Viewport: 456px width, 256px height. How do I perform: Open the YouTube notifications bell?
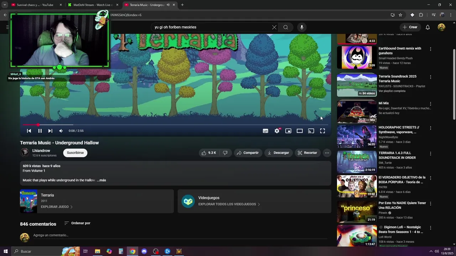427,27
